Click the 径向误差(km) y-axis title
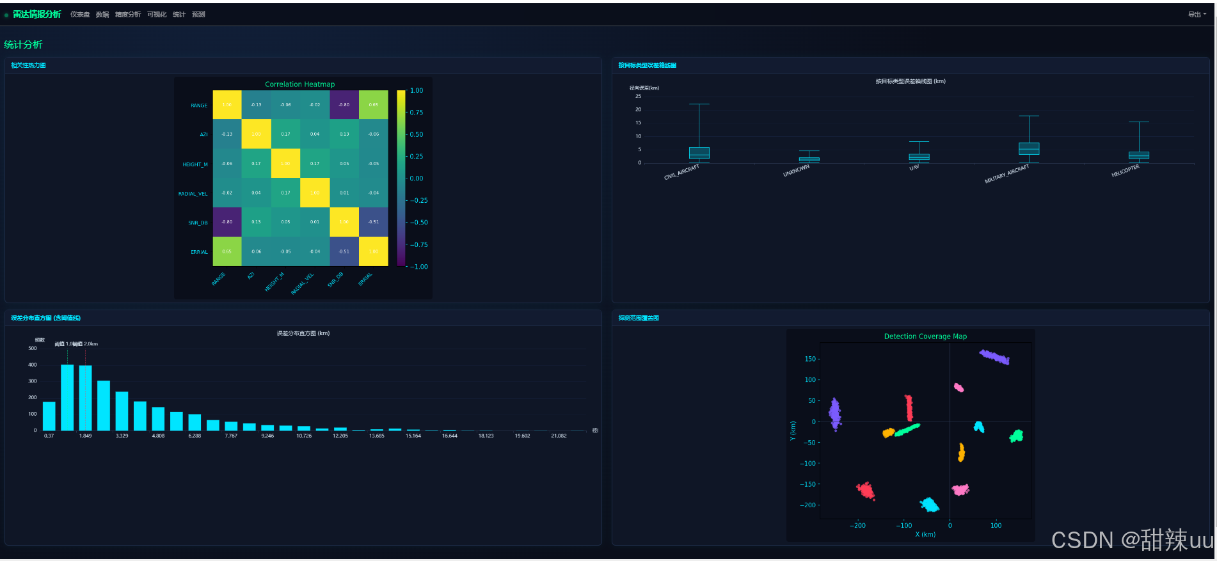1217x561 pixels. (x=644, y=88)
